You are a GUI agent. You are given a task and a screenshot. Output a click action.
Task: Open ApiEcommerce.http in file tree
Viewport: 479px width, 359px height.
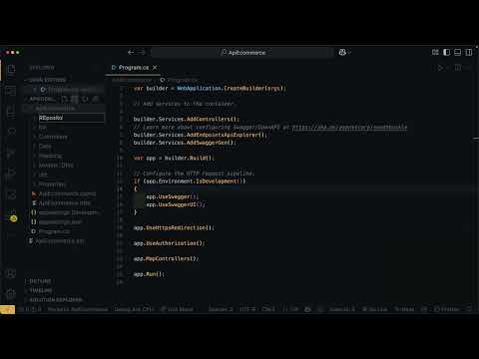click(x=65, y=203)
